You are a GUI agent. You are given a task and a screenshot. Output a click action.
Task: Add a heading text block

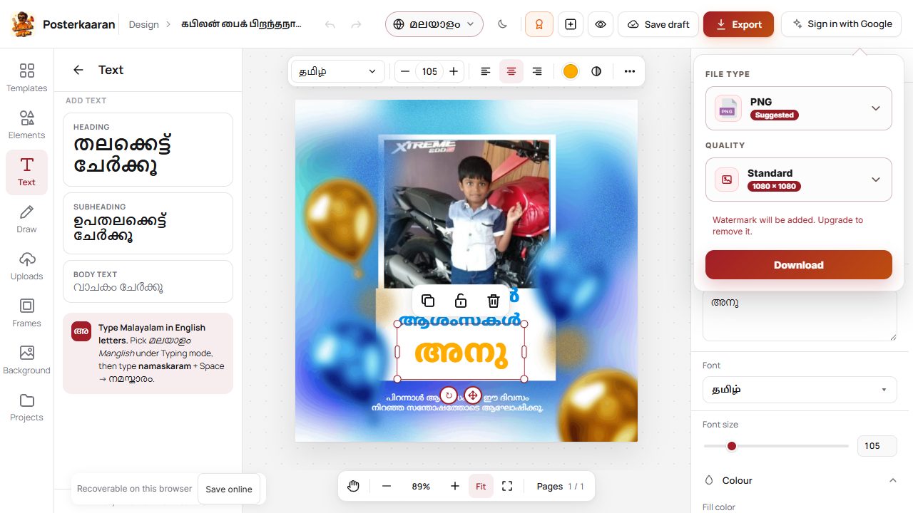[148, 150]
